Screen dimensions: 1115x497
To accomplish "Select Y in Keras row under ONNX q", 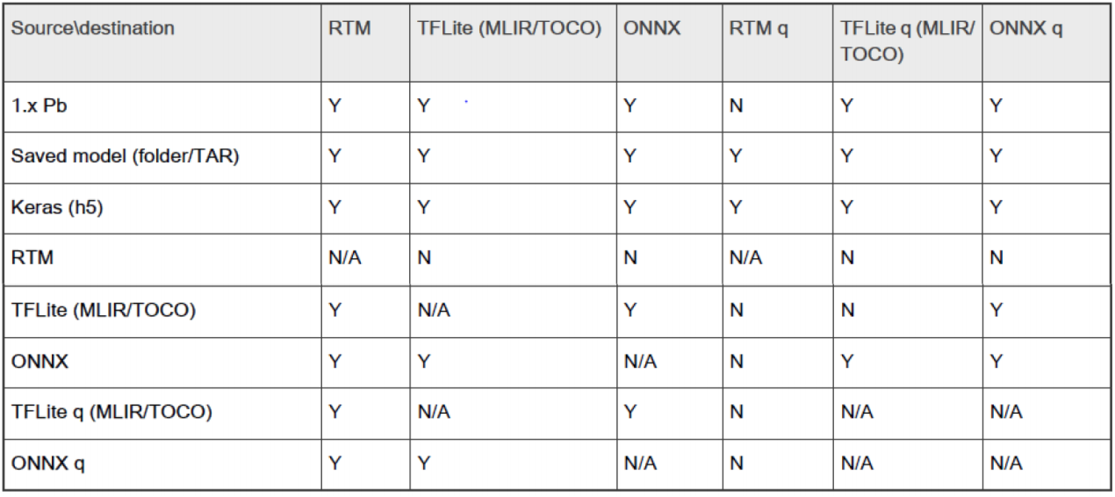I will pos(996,208).
